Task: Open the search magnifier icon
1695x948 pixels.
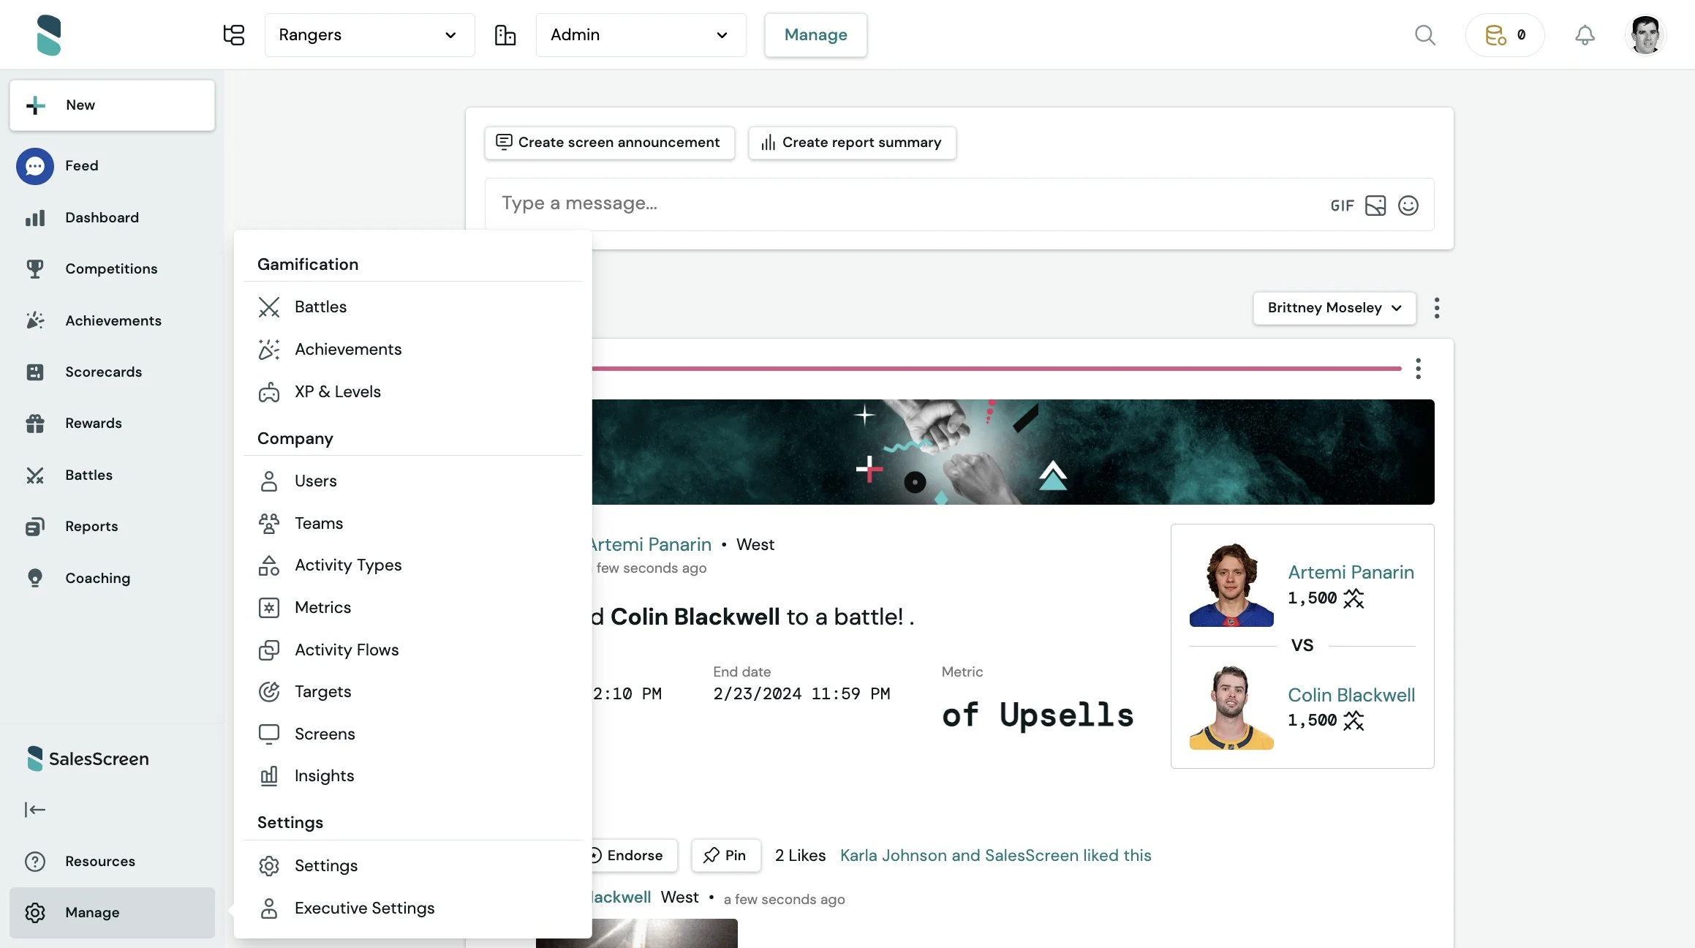Action: pyautogui.click(x=1424, y=34)
